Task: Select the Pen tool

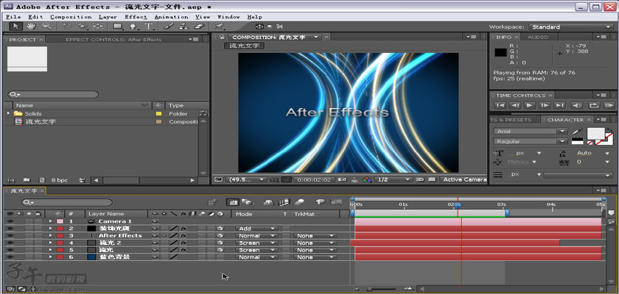Action: [x=133, y=26]
